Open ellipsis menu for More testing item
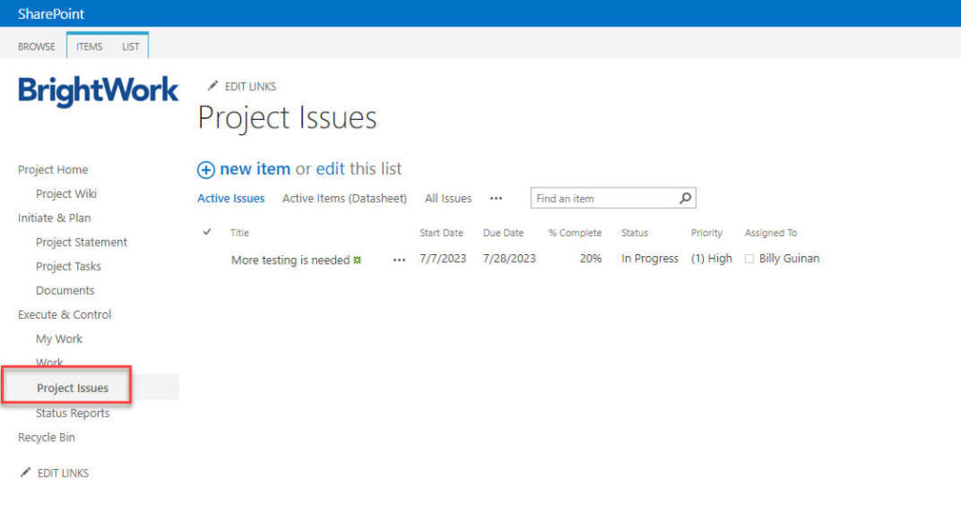 (x=400, y=260)
